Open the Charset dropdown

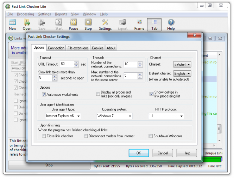182,65
